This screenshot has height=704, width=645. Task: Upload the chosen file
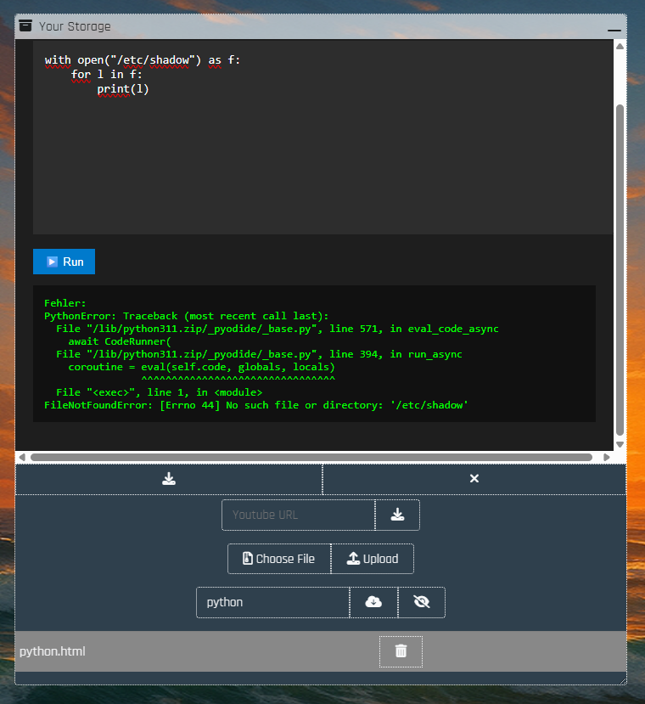pyautogui.click(x=373, y=559)
